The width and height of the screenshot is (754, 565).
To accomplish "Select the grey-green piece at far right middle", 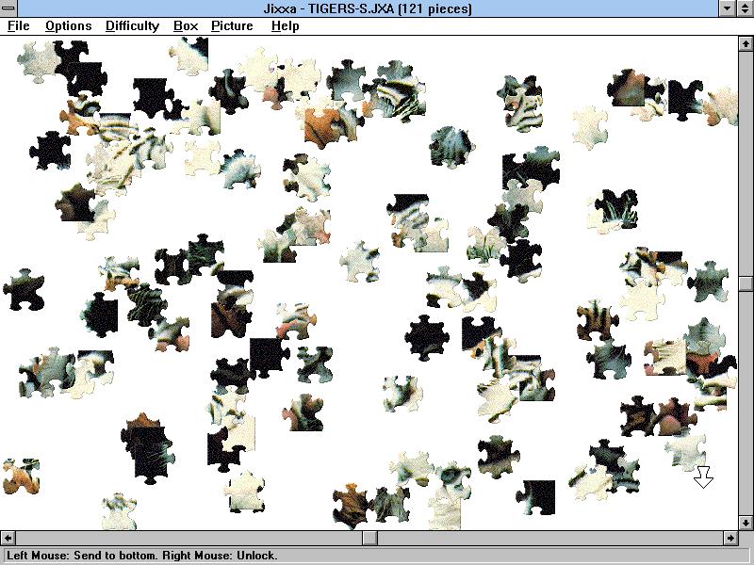I will (709, 282).
